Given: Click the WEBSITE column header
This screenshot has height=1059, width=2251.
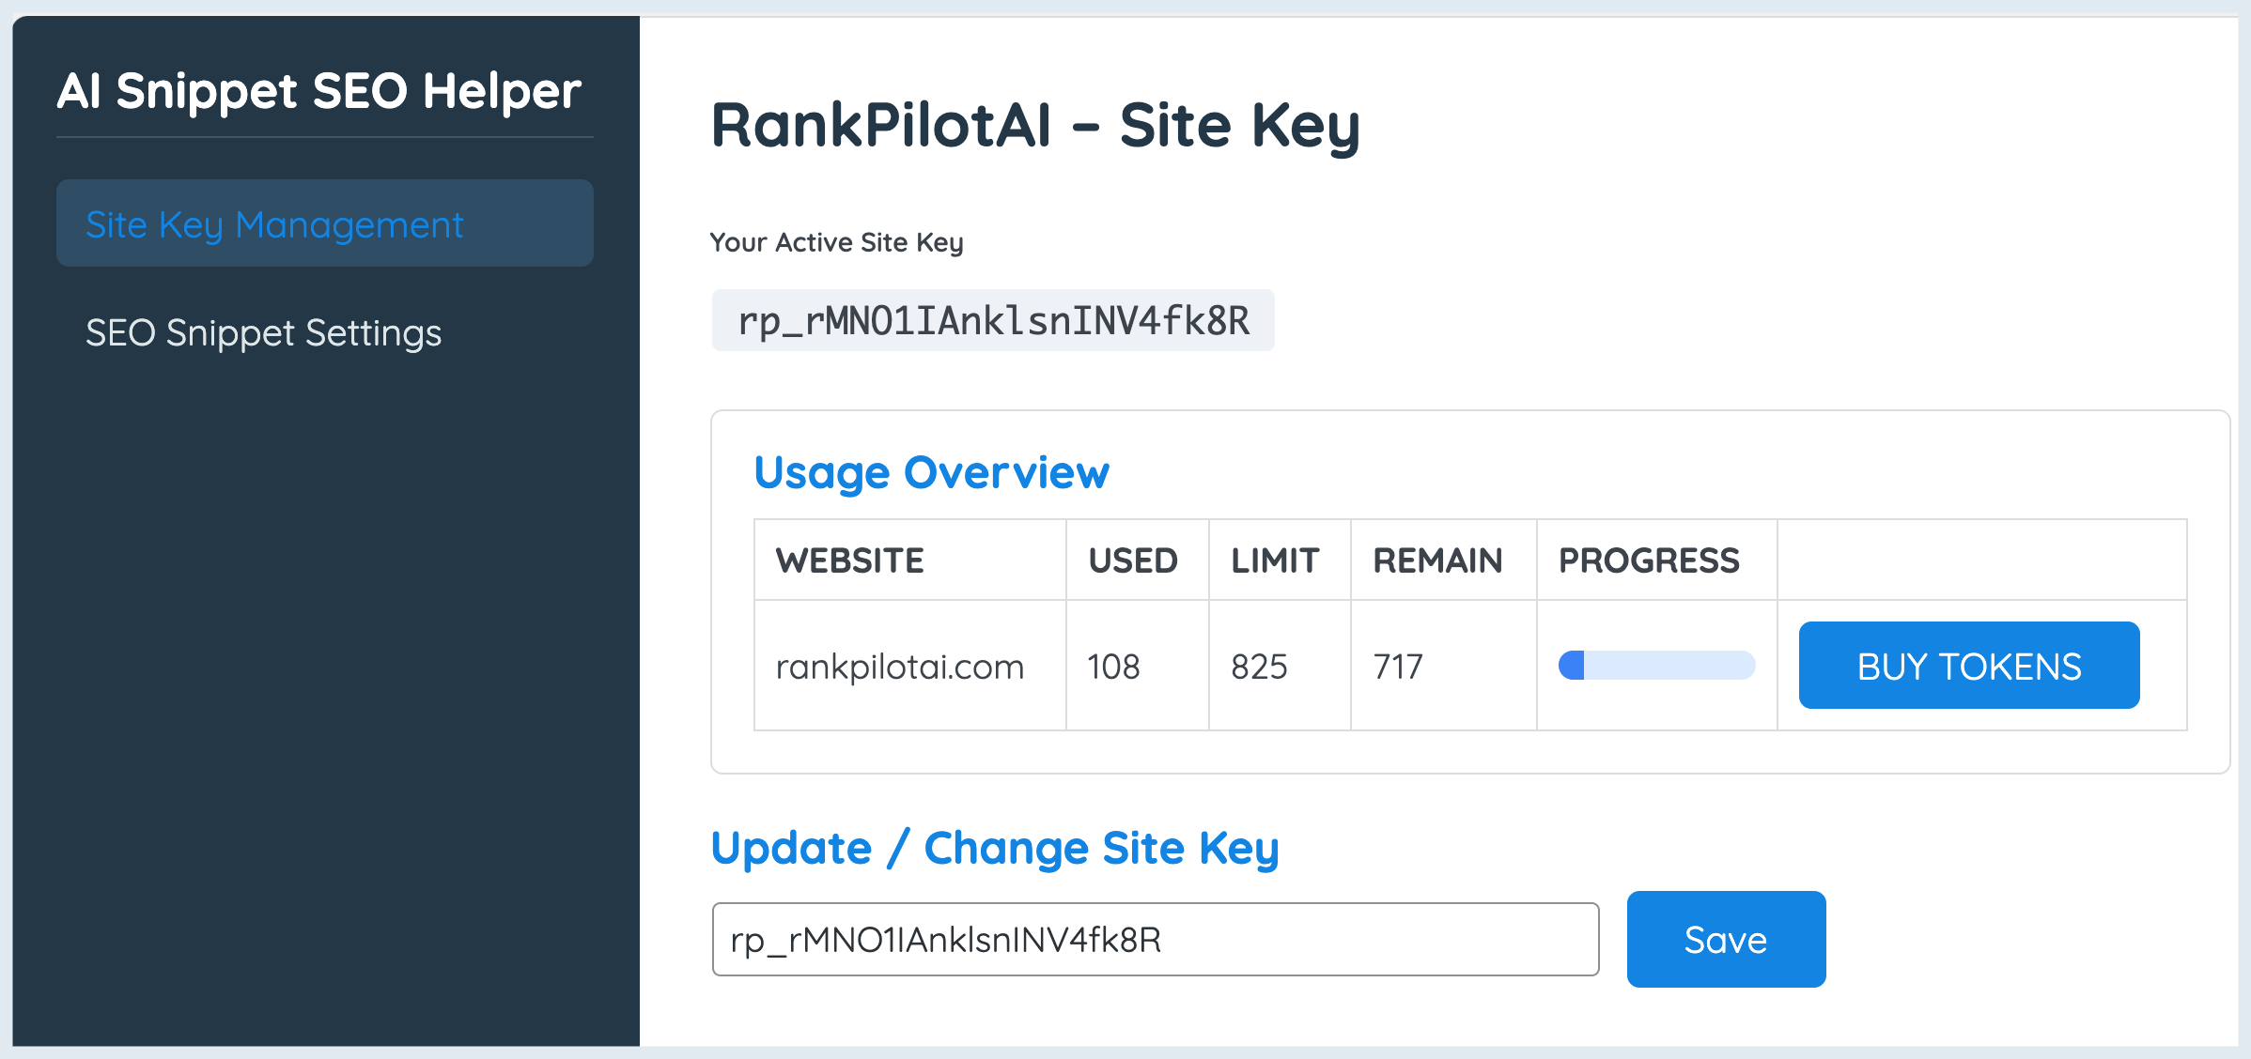Looking at the screenshot, I should (850, 560).
